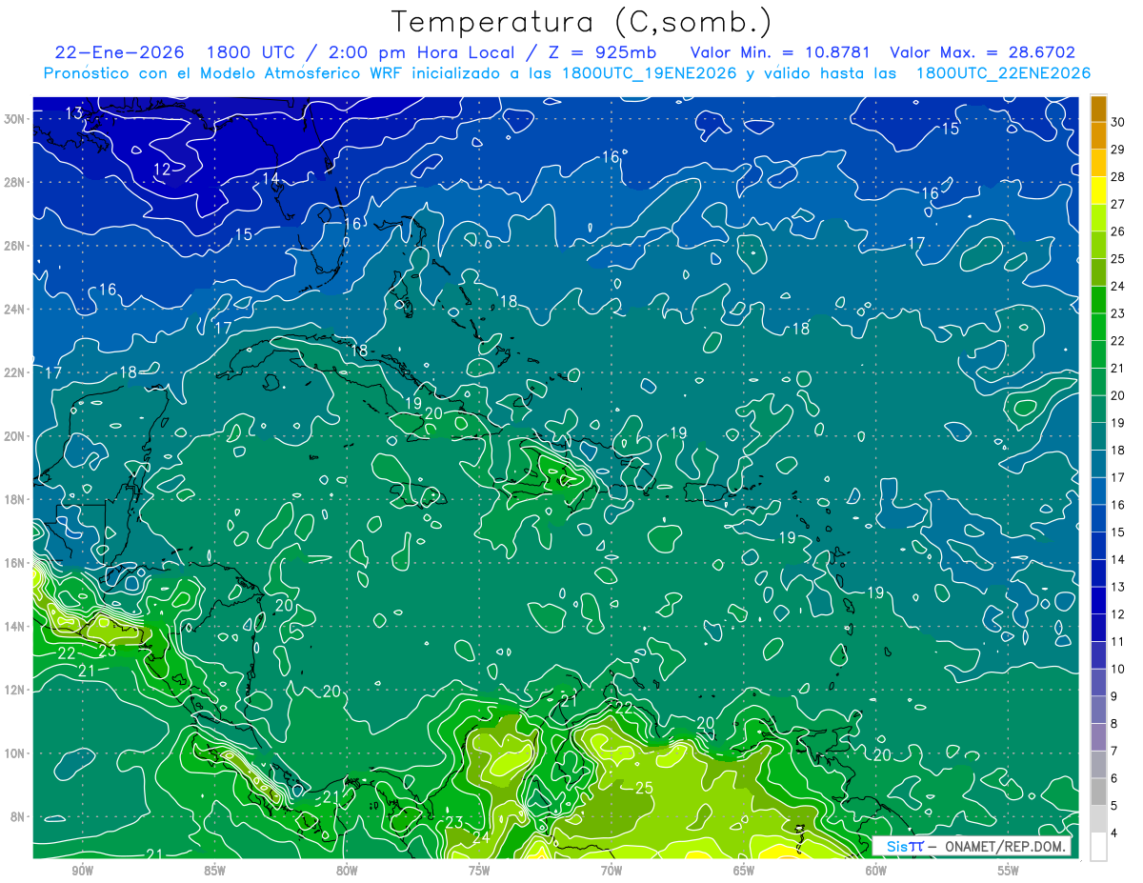Viewport: 1143px width, 883px height.
Task: Pick the yellow swatch between 27 and 28
Action: 1098,191
